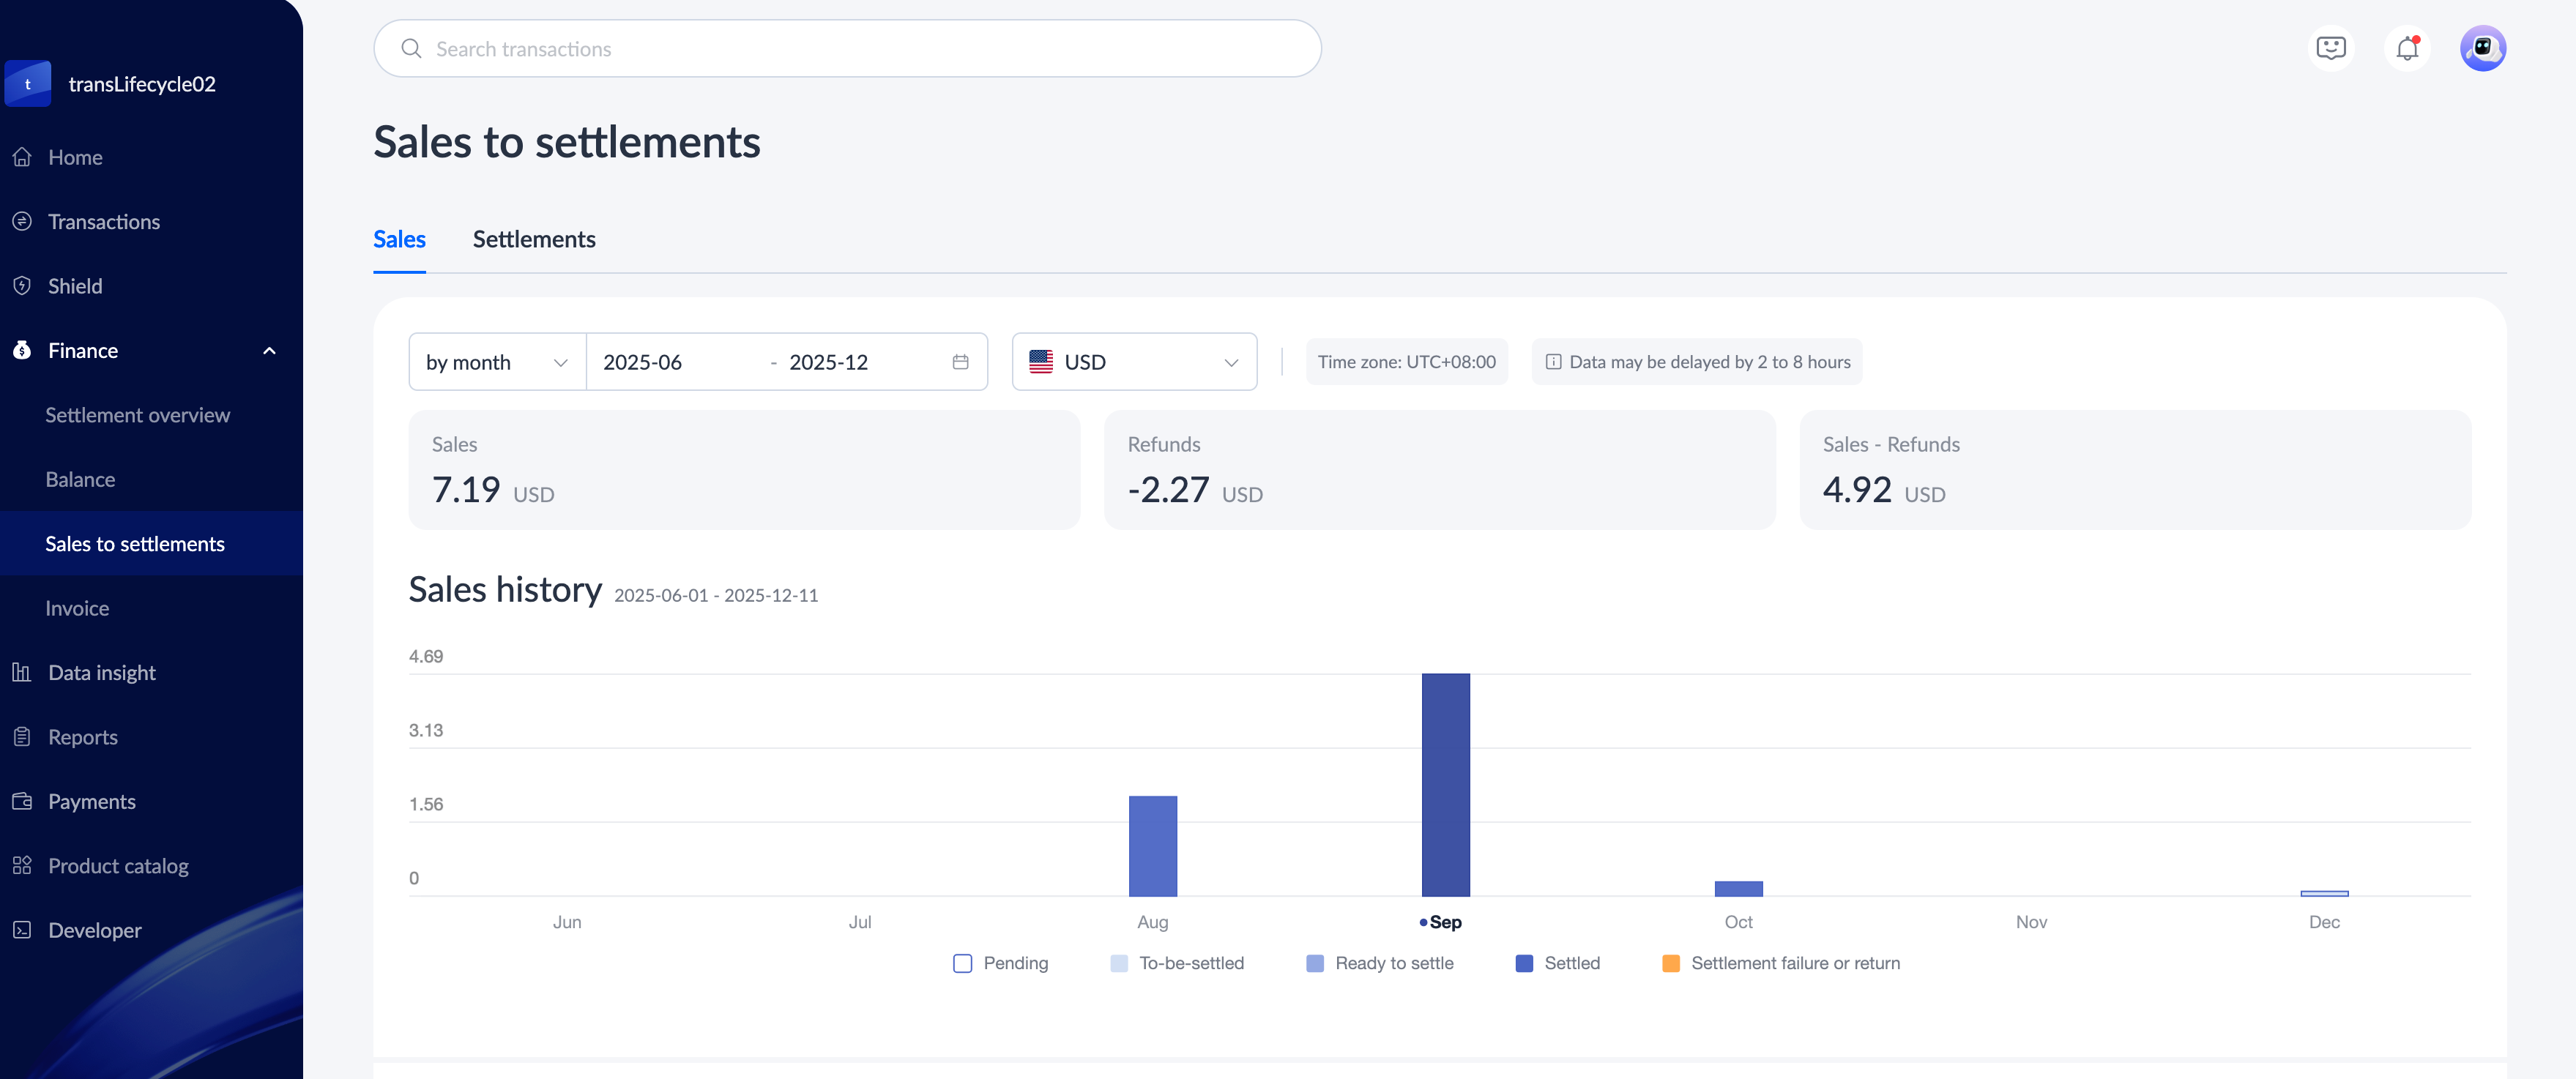The width and height of the screenshot is (2576, 1079).
Task: Open the Balance page link
Action: point(80,479)
